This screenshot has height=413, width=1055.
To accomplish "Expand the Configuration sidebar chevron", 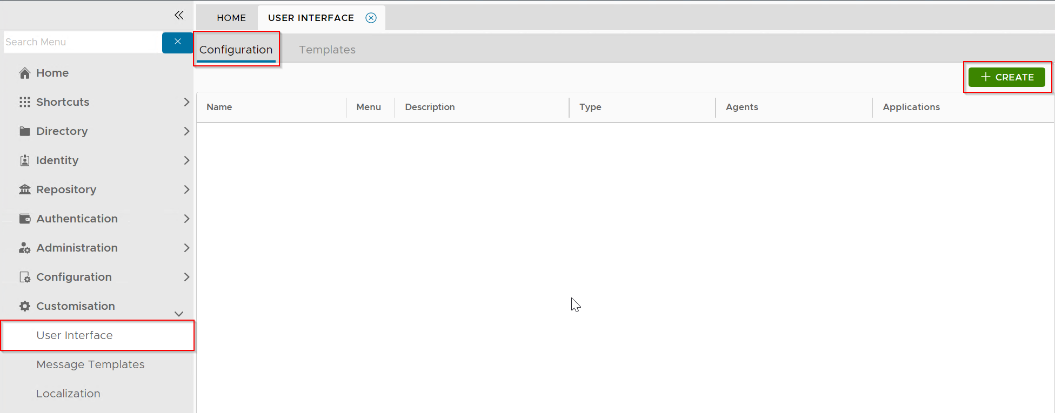I will [186, 277].
